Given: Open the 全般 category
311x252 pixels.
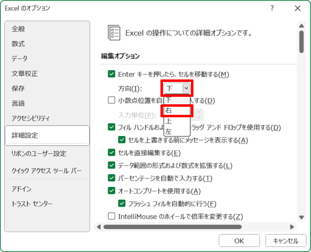Looking at the screenshot, I should click(18, 29).
